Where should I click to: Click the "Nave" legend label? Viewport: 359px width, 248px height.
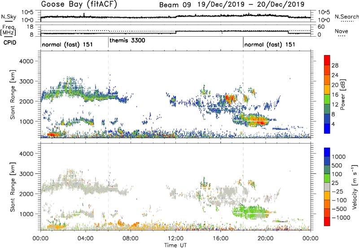[341, 31]
